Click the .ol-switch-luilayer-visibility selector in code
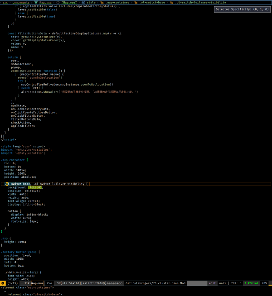Screen dimensions: 272x296 tap(59, 184)
